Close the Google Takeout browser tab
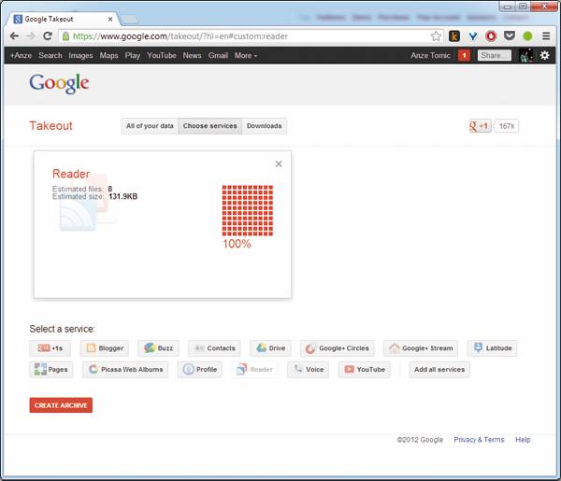 110,20
